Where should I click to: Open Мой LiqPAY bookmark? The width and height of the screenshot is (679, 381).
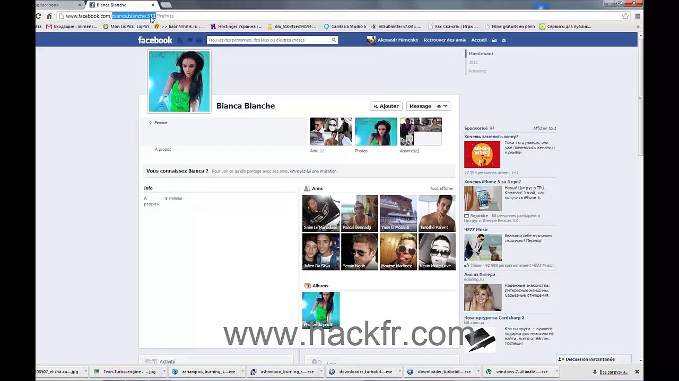(x=126, y=26)
